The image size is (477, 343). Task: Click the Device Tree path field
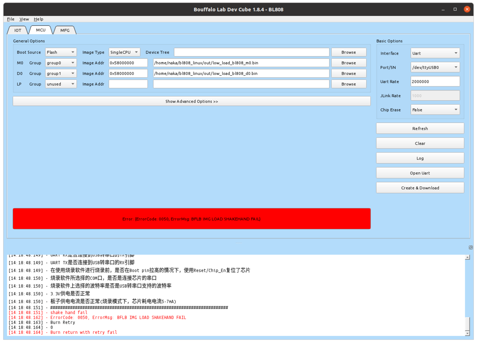pos(252,52)
